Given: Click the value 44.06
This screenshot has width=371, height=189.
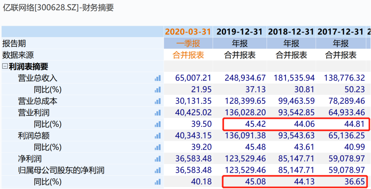Looking at the screenshot, I should pos(305,124).
